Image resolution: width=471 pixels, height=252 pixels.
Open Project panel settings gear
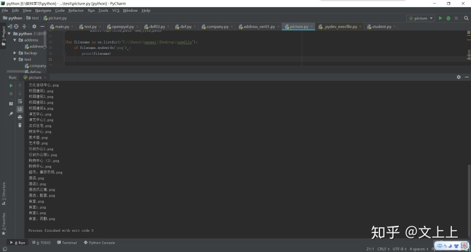point(34,26)
